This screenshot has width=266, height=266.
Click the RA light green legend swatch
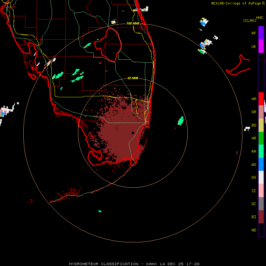coord(261,151)
